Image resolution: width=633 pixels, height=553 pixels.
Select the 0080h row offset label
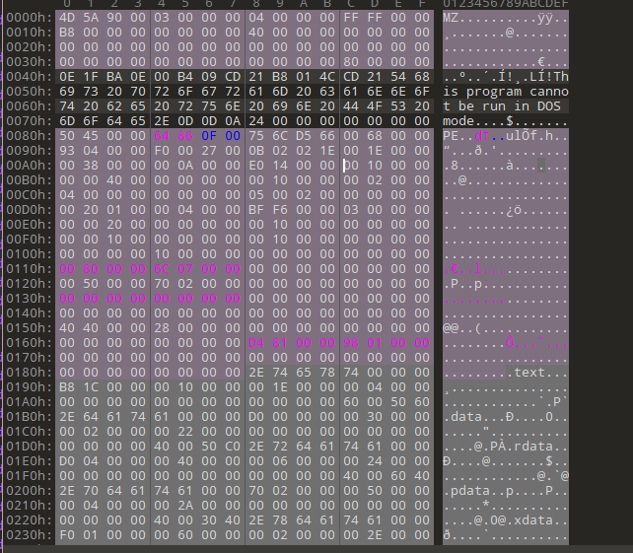[x=24, y=135]
